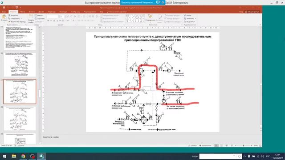Viewport: 285px width, 160px height.
Task: Toggle Bold formatting
Action: coord(48,21)
